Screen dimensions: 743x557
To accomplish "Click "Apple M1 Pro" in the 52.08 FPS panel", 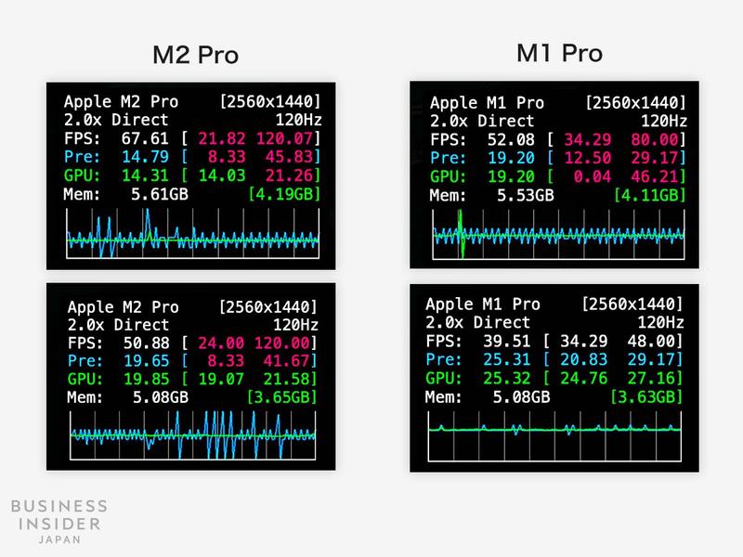I will [487, 103].
